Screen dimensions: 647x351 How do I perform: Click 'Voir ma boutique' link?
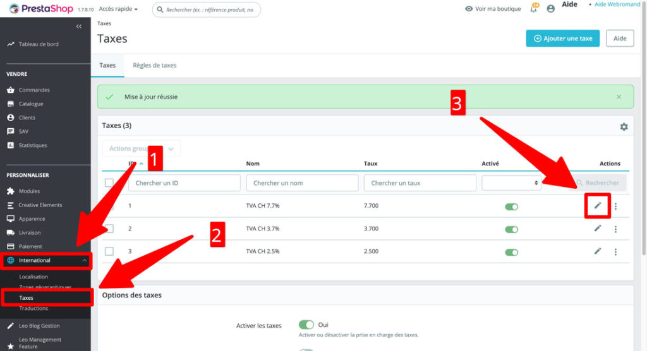[x=493, y=9]
